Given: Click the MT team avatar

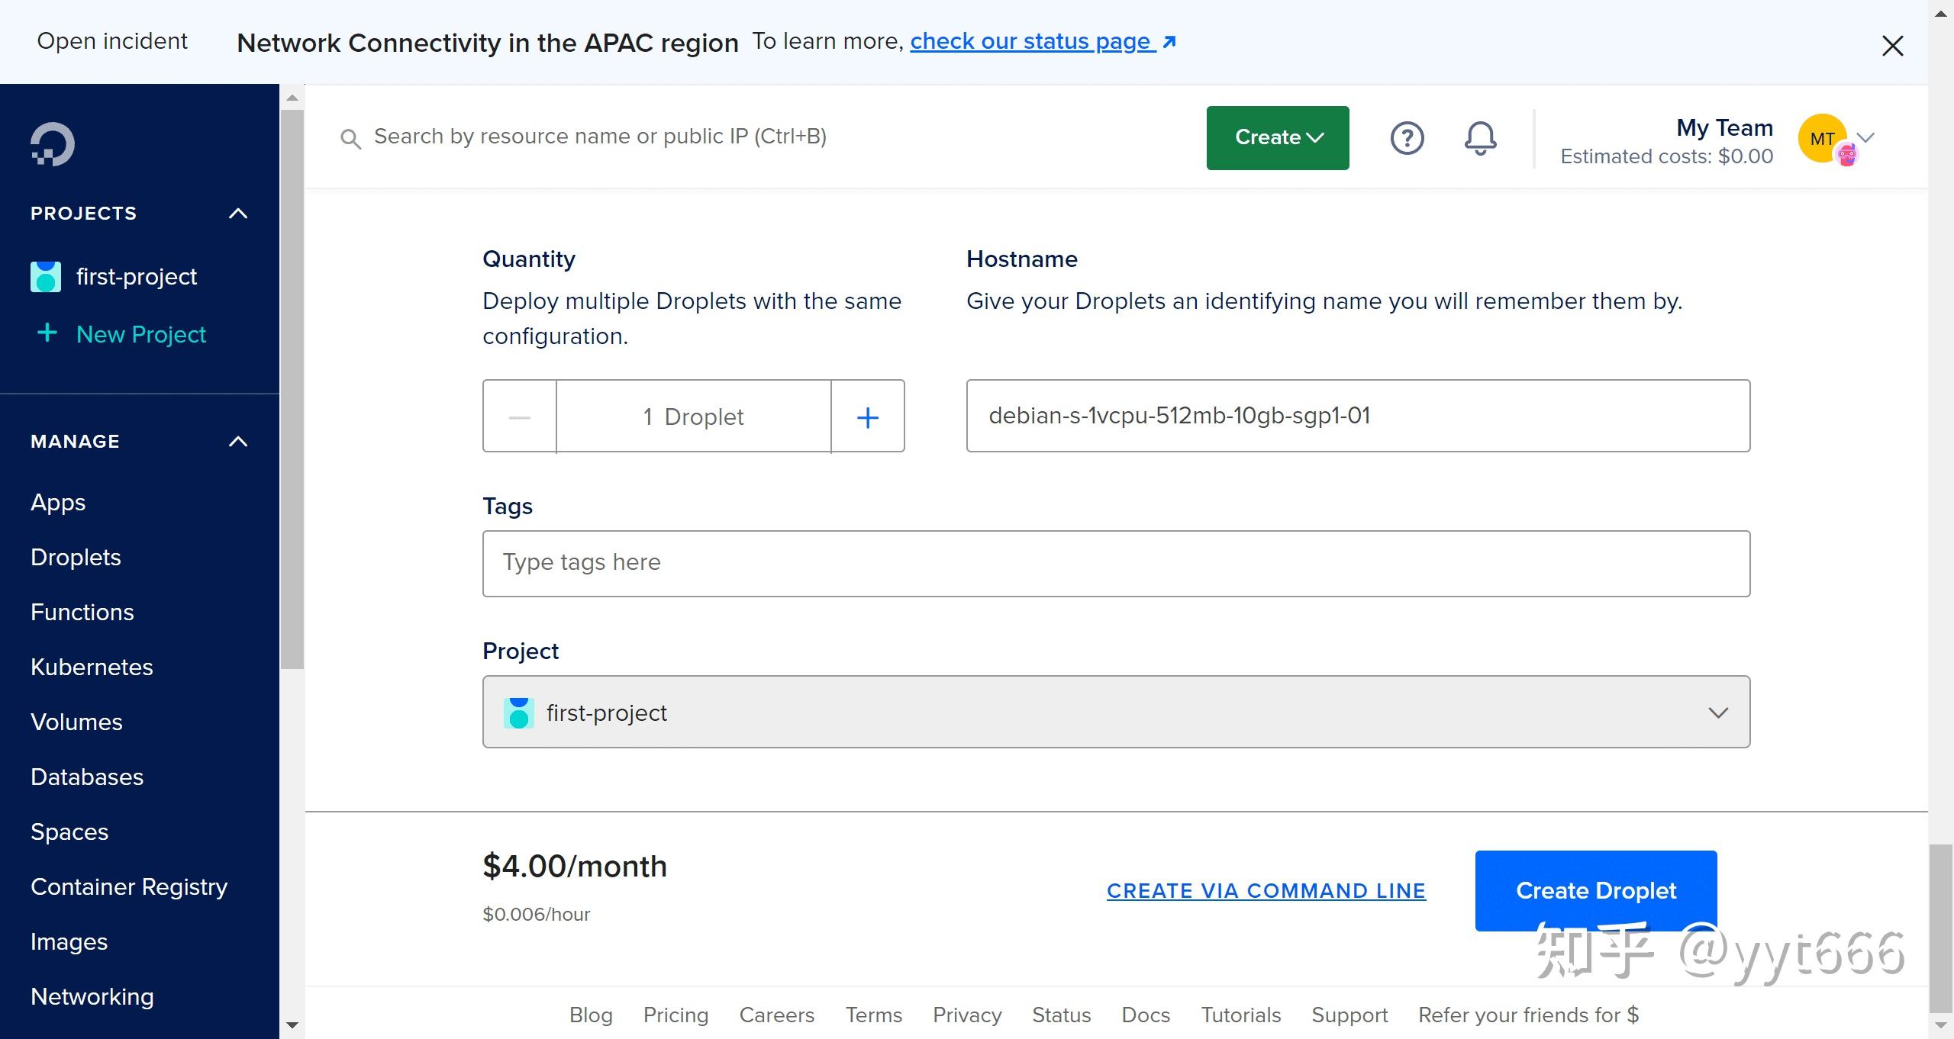Looking at the screenshot, I should click(1823, 138).
